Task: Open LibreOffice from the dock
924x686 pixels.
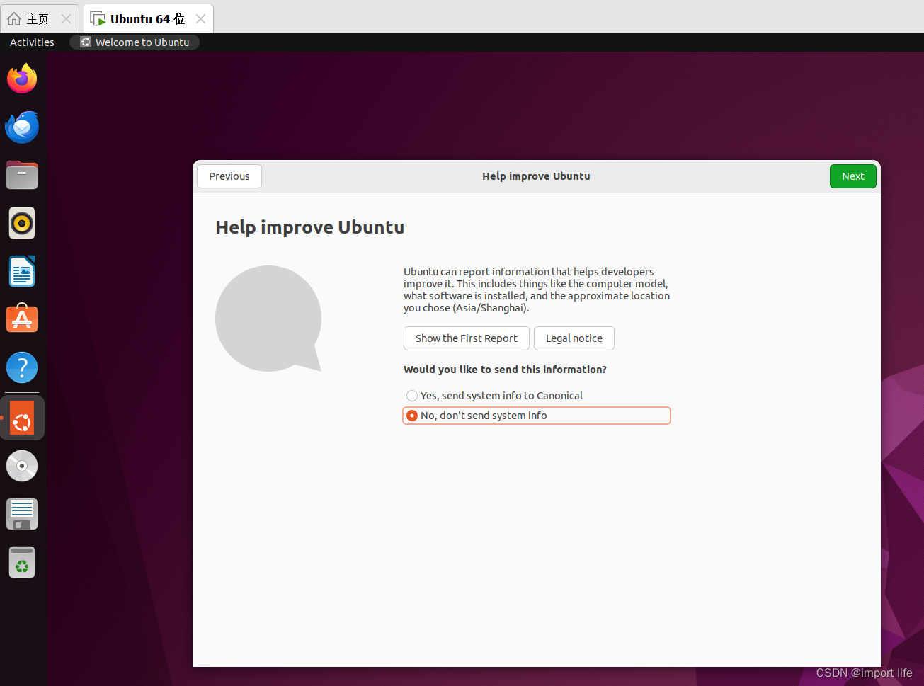Action: [x=21, y=271]
